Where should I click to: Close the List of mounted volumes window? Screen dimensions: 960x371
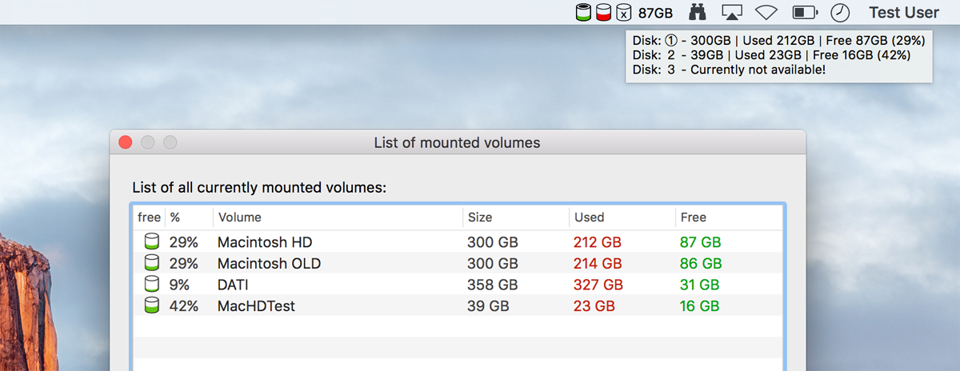tap(126, 143)
